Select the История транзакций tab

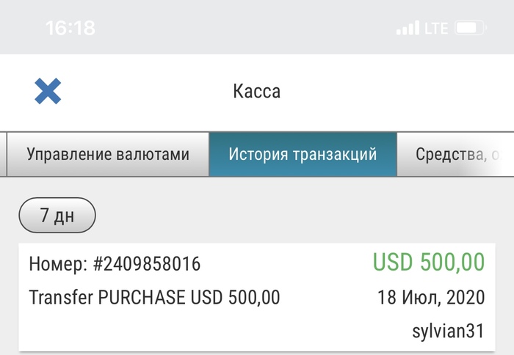point(303,154)
